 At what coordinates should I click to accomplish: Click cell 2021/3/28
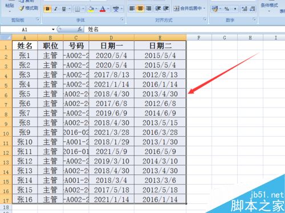click(x=112, y=132)
